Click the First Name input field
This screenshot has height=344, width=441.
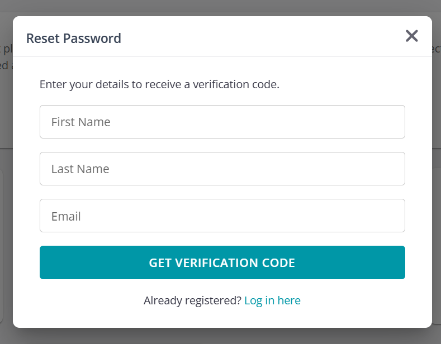tap(222, 122)
